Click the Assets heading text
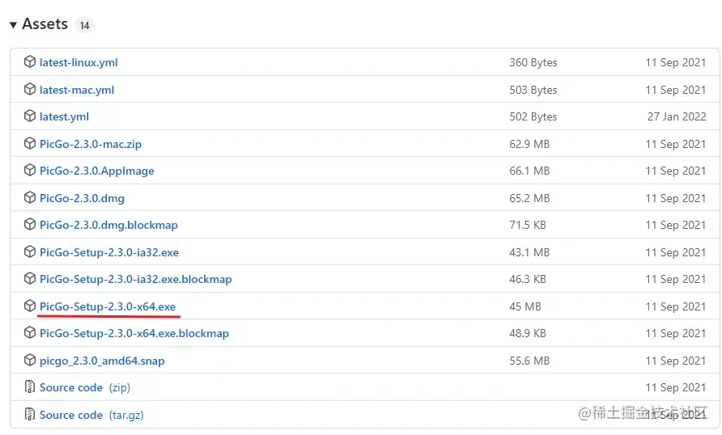The width and height of the screenshot is (722, 435). (x=45, y=24)
